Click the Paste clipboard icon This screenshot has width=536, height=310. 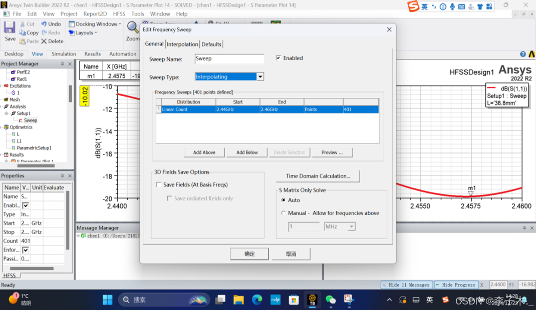coord(23,41)
